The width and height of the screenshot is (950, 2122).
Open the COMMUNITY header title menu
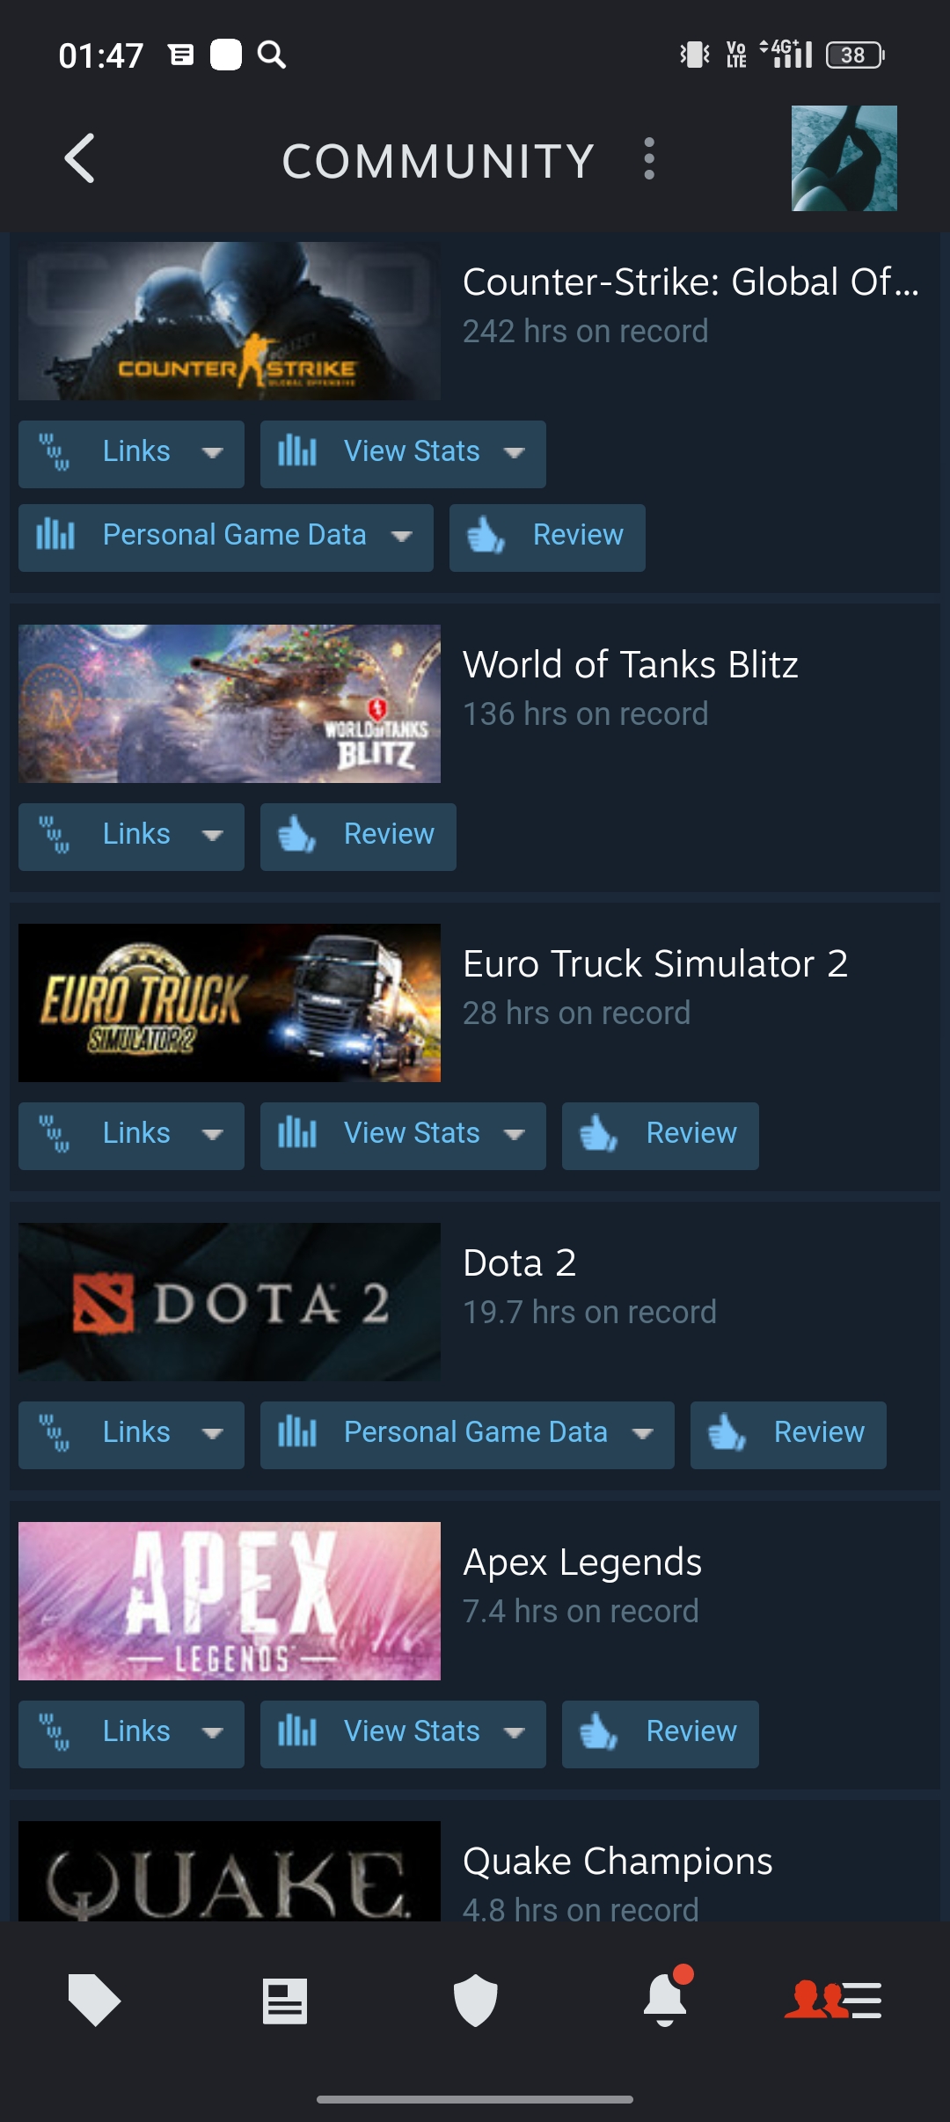(438, 161)
